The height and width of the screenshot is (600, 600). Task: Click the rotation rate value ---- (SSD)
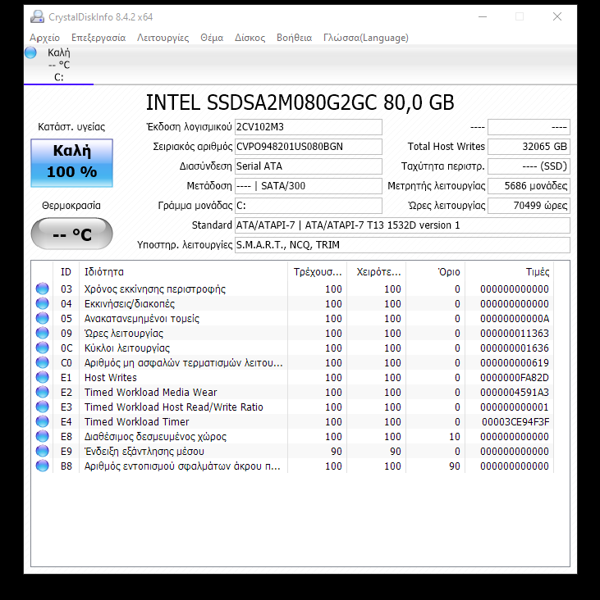click(x=529, y=166)
